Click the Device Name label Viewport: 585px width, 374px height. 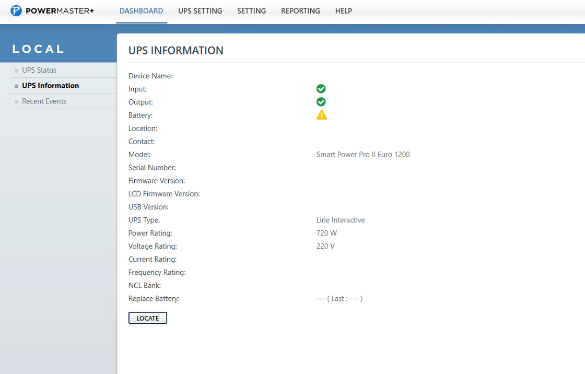[x=150, y=76]
